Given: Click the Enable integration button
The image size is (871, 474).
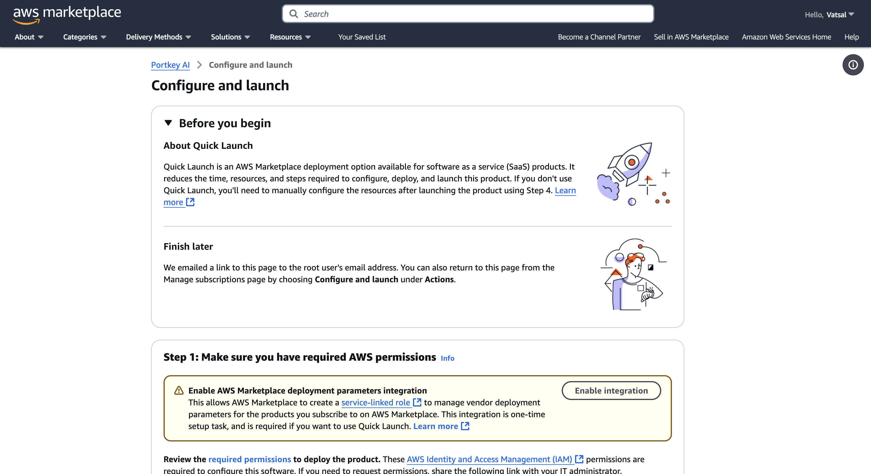Looking at the screenshot, I should [x=611, y=391].
